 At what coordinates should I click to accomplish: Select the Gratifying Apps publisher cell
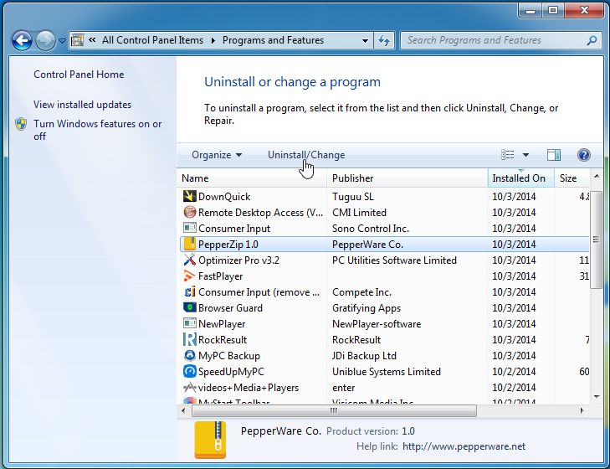point(366,308)
